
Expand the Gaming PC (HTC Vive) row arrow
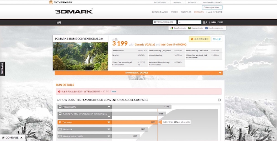(109, 117)
